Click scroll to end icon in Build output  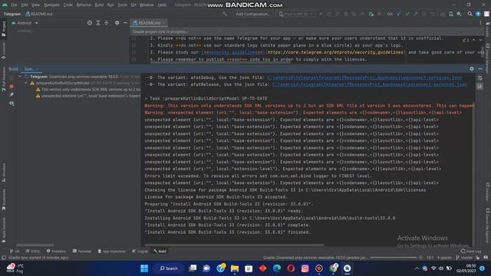[479, 87]
